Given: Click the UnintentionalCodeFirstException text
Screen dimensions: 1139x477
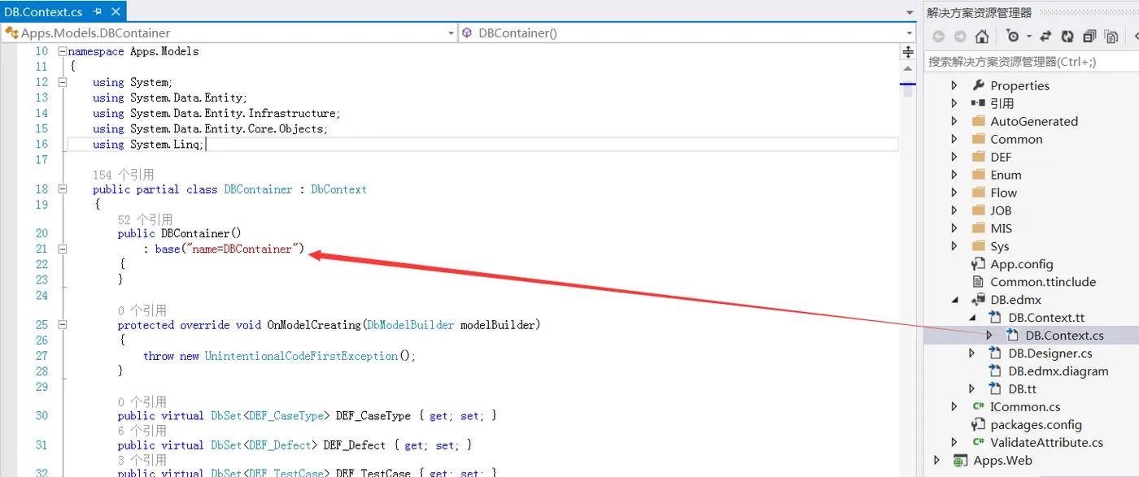Looking at the screenshot, I should [301, 356].
